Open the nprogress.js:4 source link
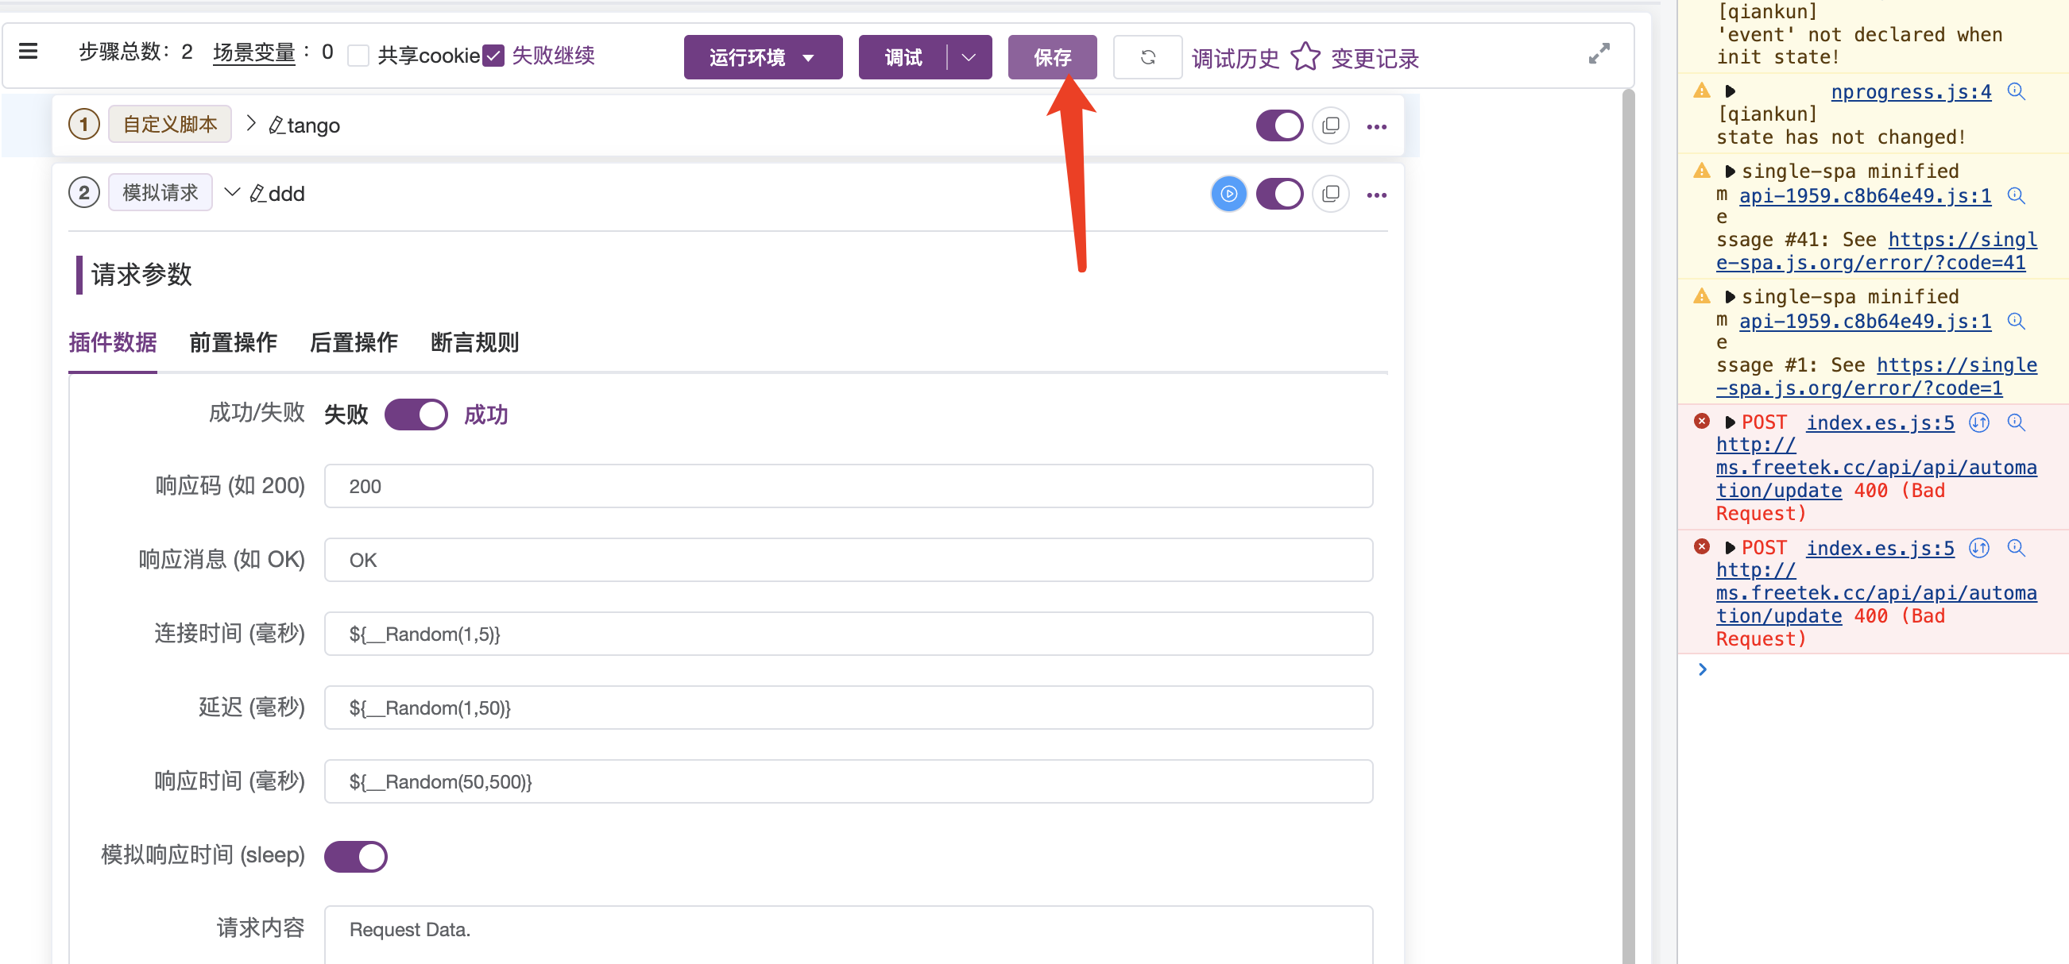2069x964 pixels. (x=1911, y=91)
